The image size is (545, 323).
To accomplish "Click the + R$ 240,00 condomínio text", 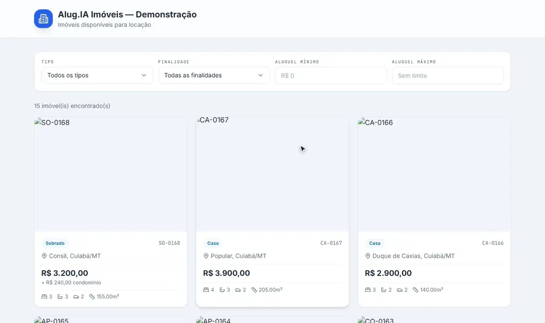I will click(x=71, y=282).
